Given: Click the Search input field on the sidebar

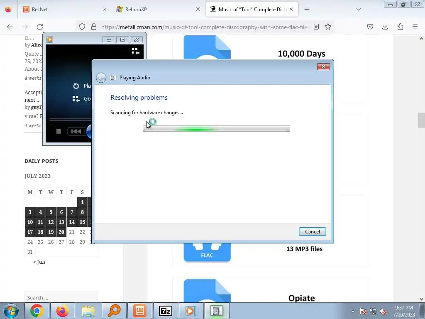Looking at the screenshot, I should [61, 297].
